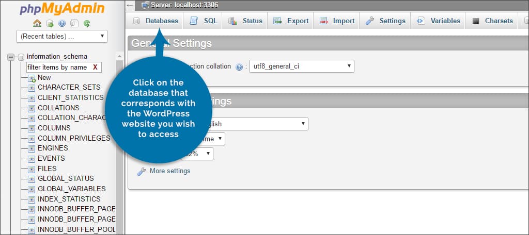529x235 pixels.
Task: Open the Recent tables dropdown
Action: (x=62, y=37)
